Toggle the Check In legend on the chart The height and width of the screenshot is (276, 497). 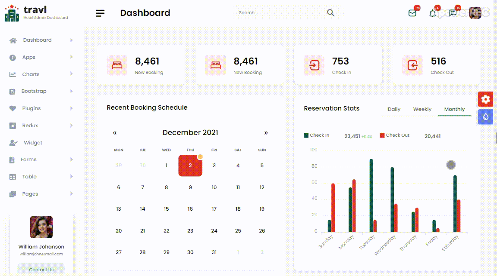(316, 135)
